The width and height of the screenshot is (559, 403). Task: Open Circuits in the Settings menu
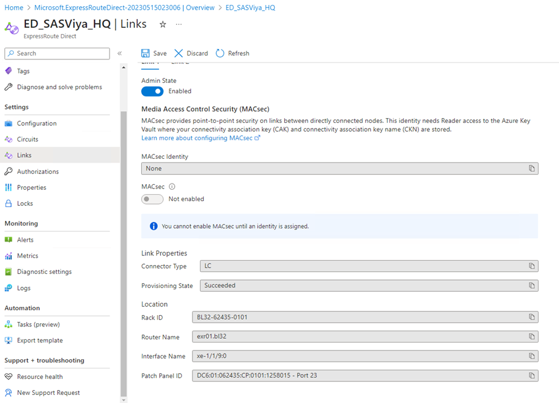tap(28, 139)
